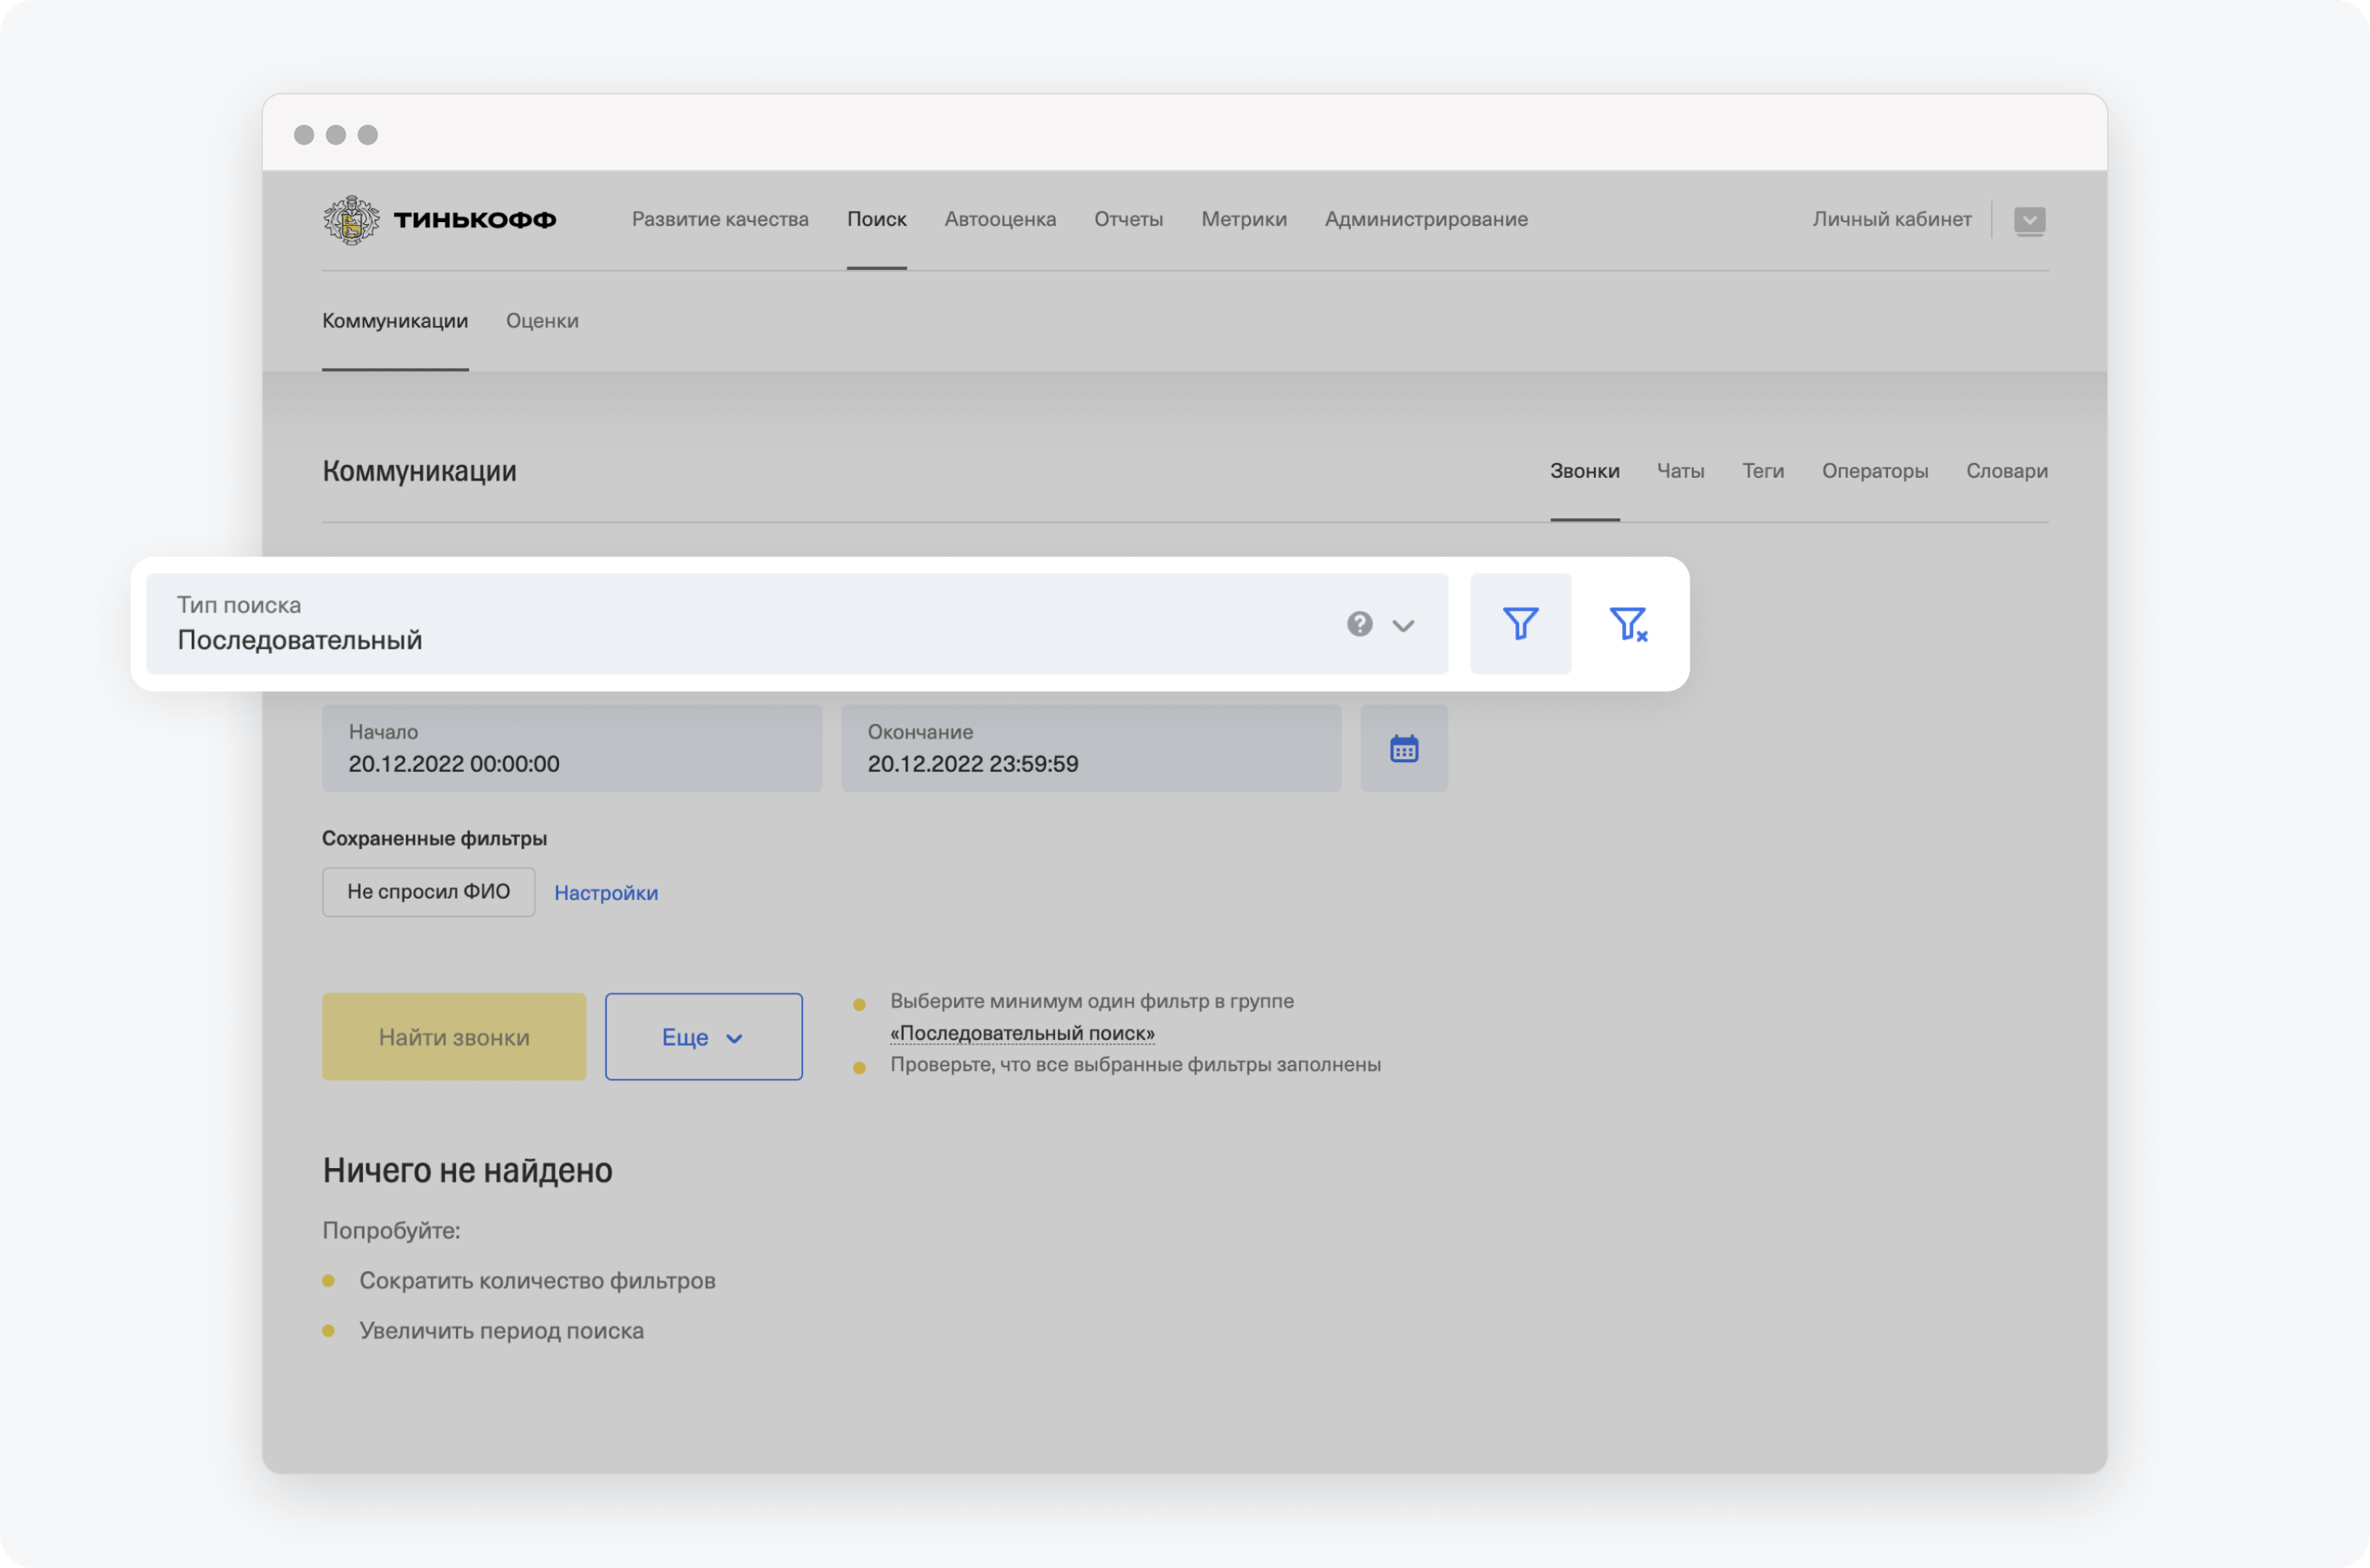The image size is (2370, 1568).
Task: Open filter settings funnel icon
Action: coord(1520,624)
